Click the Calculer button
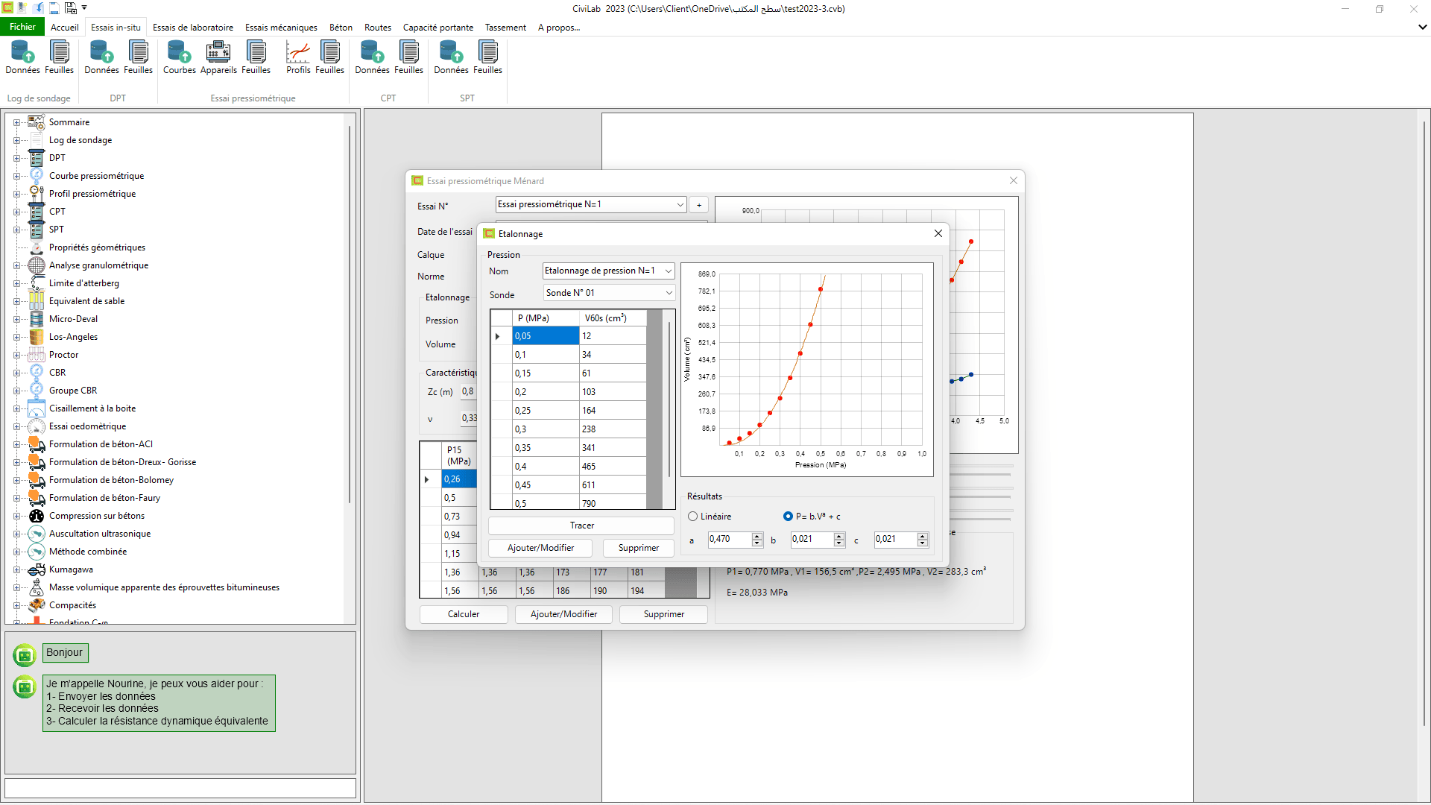Screen dimensions: 1431x805 [x=464, y=614]
